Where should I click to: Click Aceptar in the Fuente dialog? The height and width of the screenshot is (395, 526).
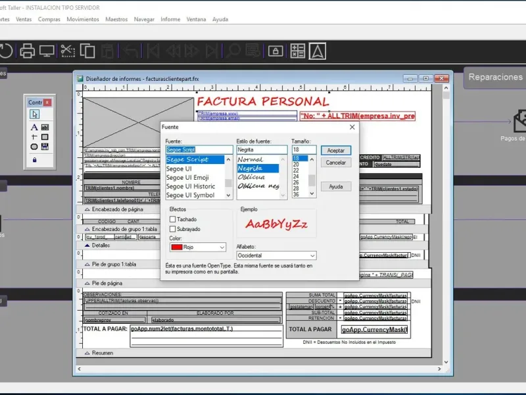pyautogui.click(x=336, y=151)
